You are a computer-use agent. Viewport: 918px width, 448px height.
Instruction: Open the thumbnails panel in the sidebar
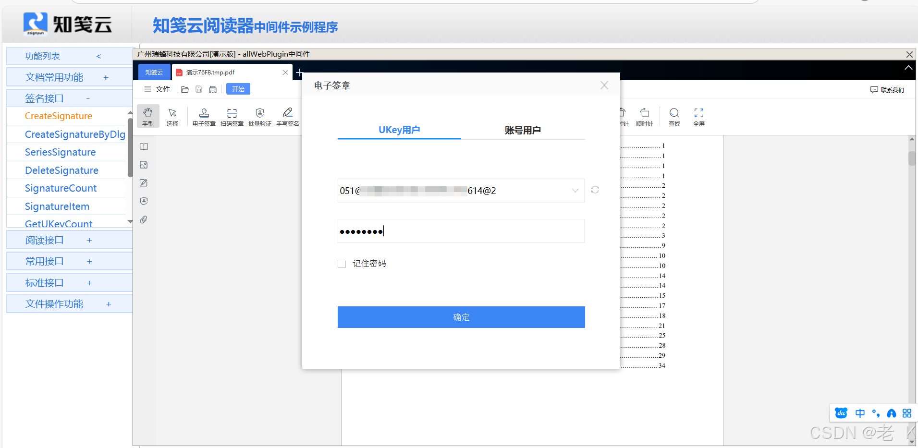click(x=144, y=165)
